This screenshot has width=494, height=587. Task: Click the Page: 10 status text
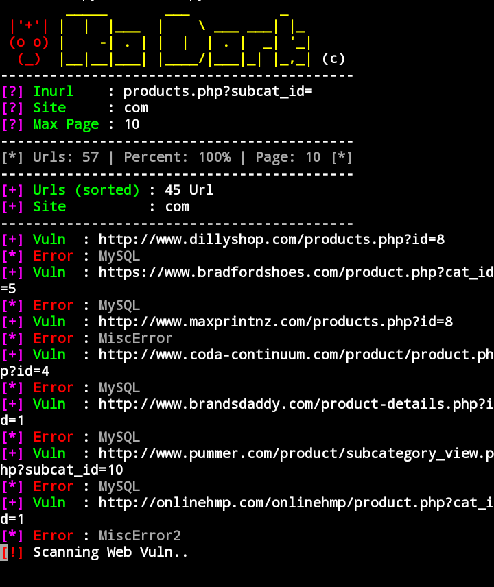pyautogui.click(x=288, y=158)
